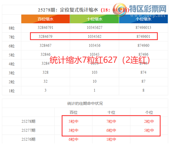
Task: Click 7粒 tens value 1034562
Action: tap(94, 36)
